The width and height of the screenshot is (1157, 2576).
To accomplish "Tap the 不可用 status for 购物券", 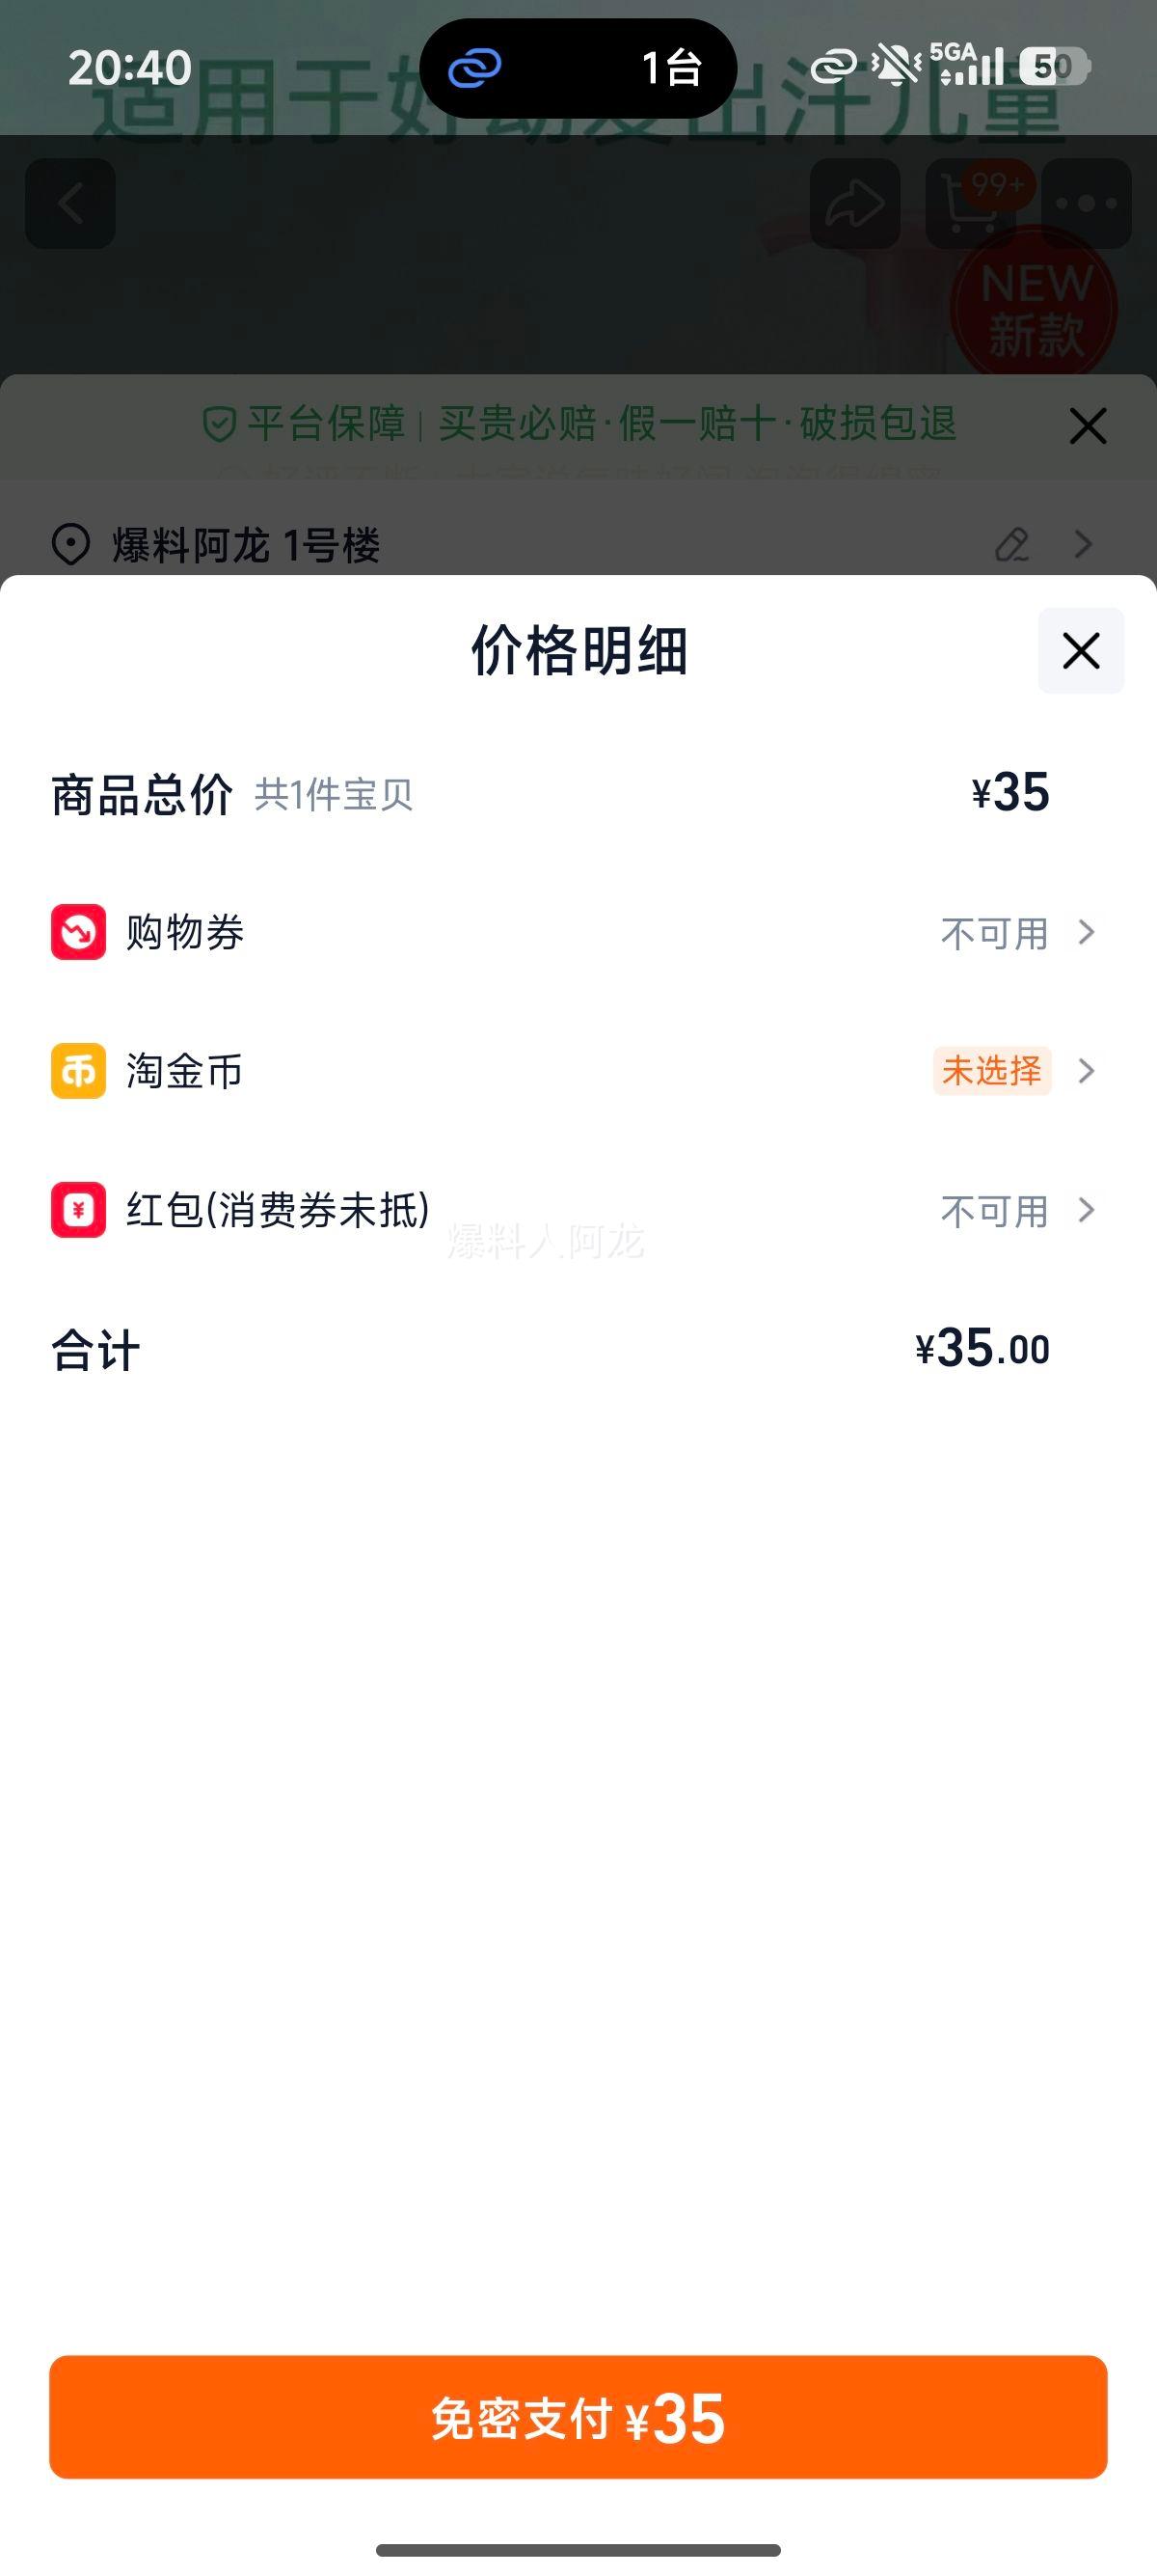I will point(994,933).
